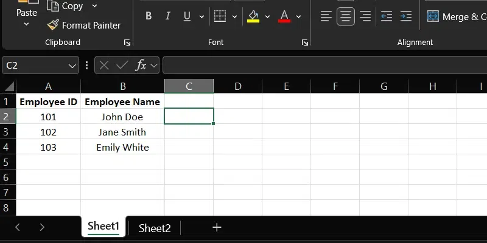Viewport: 487px width, 243px height.
Task: Click previous sheet navigation arrow
Action: click(x=18, y=227)
